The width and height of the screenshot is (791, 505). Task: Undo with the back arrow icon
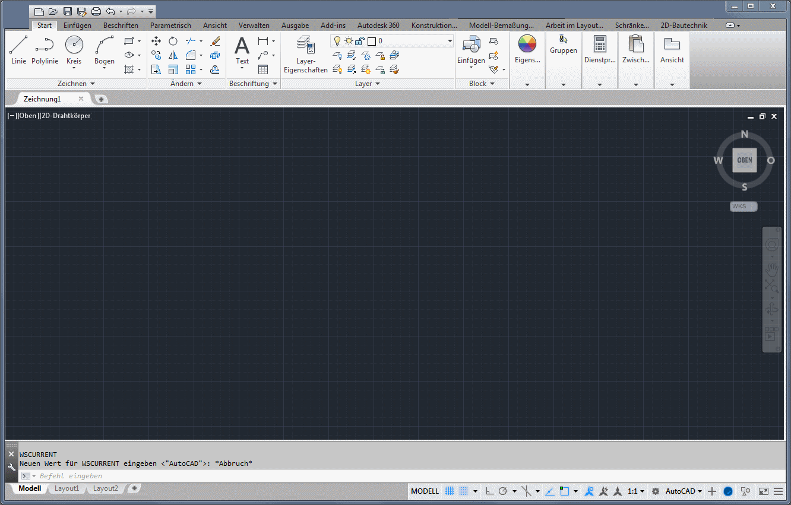110,11
